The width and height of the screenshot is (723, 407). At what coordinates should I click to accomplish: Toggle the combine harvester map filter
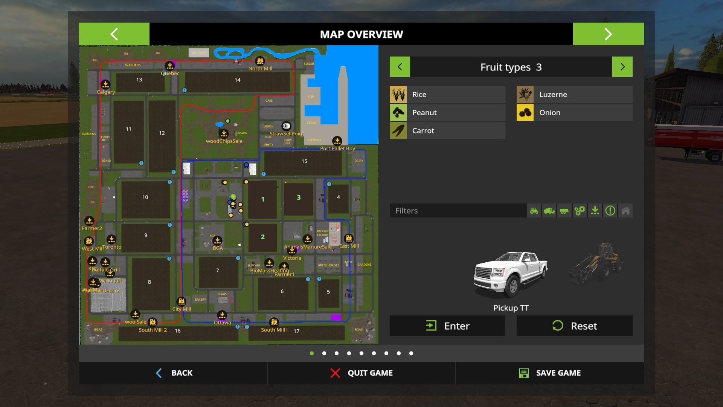click(549, 211)
